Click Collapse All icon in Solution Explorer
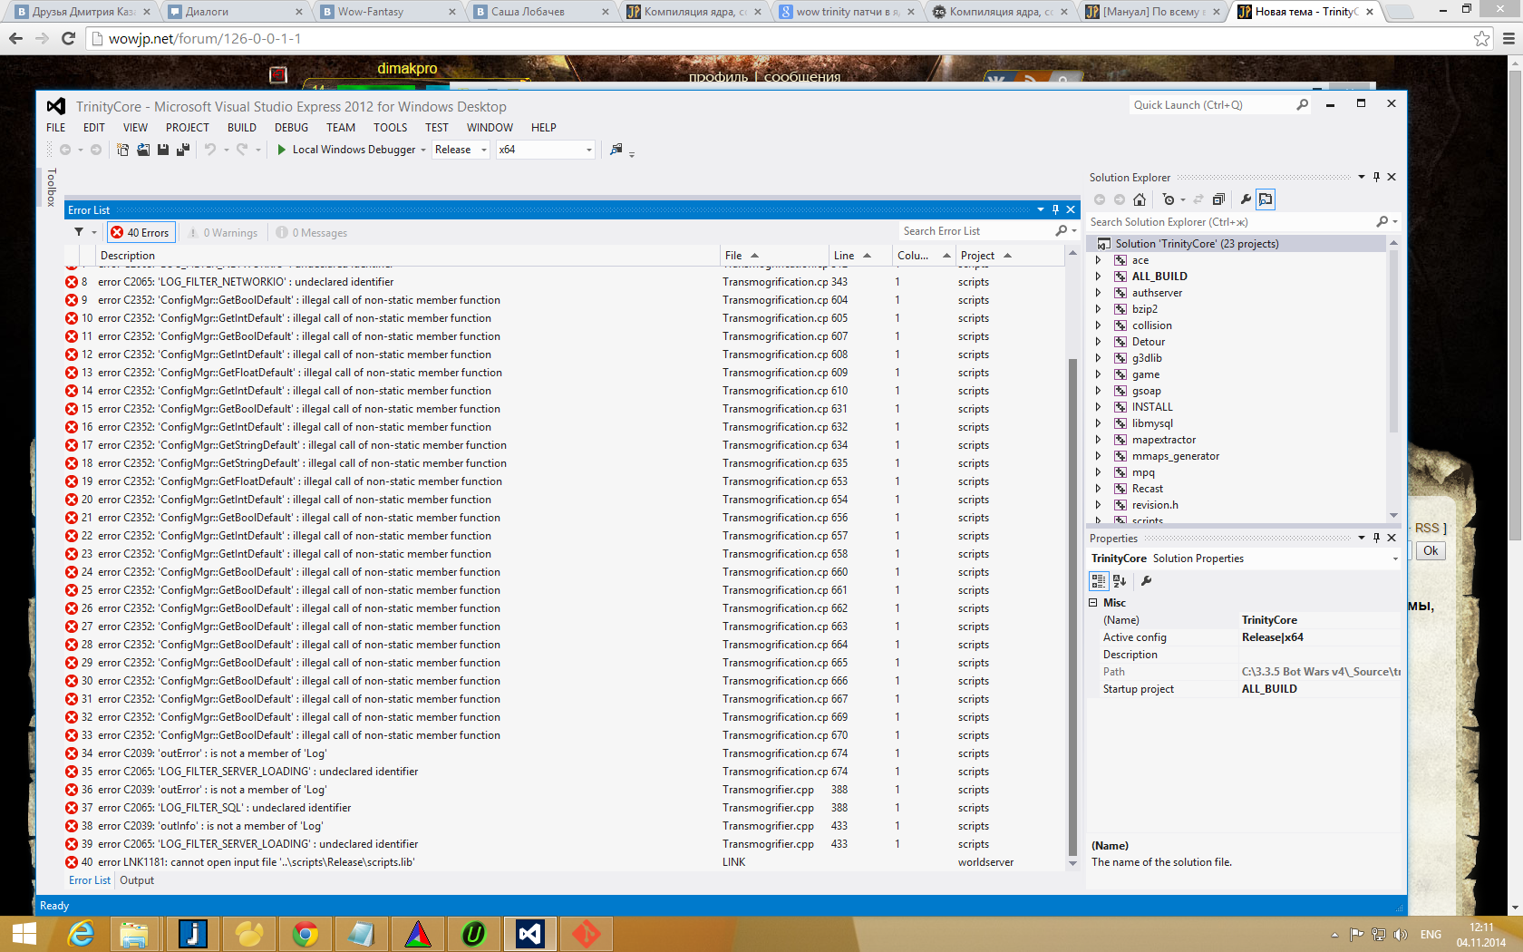 tap(1218, 199)
